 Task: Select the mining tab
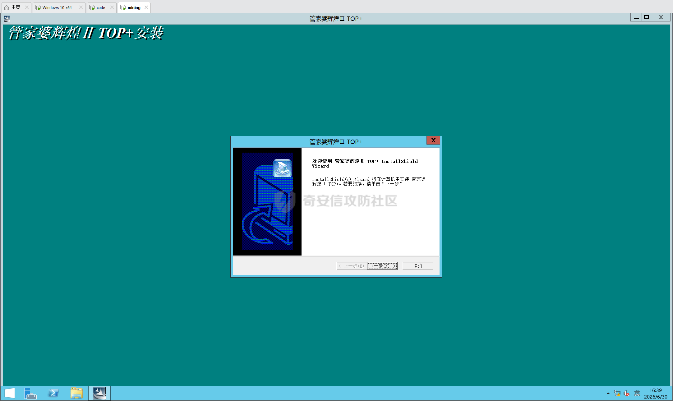[134, 7]
